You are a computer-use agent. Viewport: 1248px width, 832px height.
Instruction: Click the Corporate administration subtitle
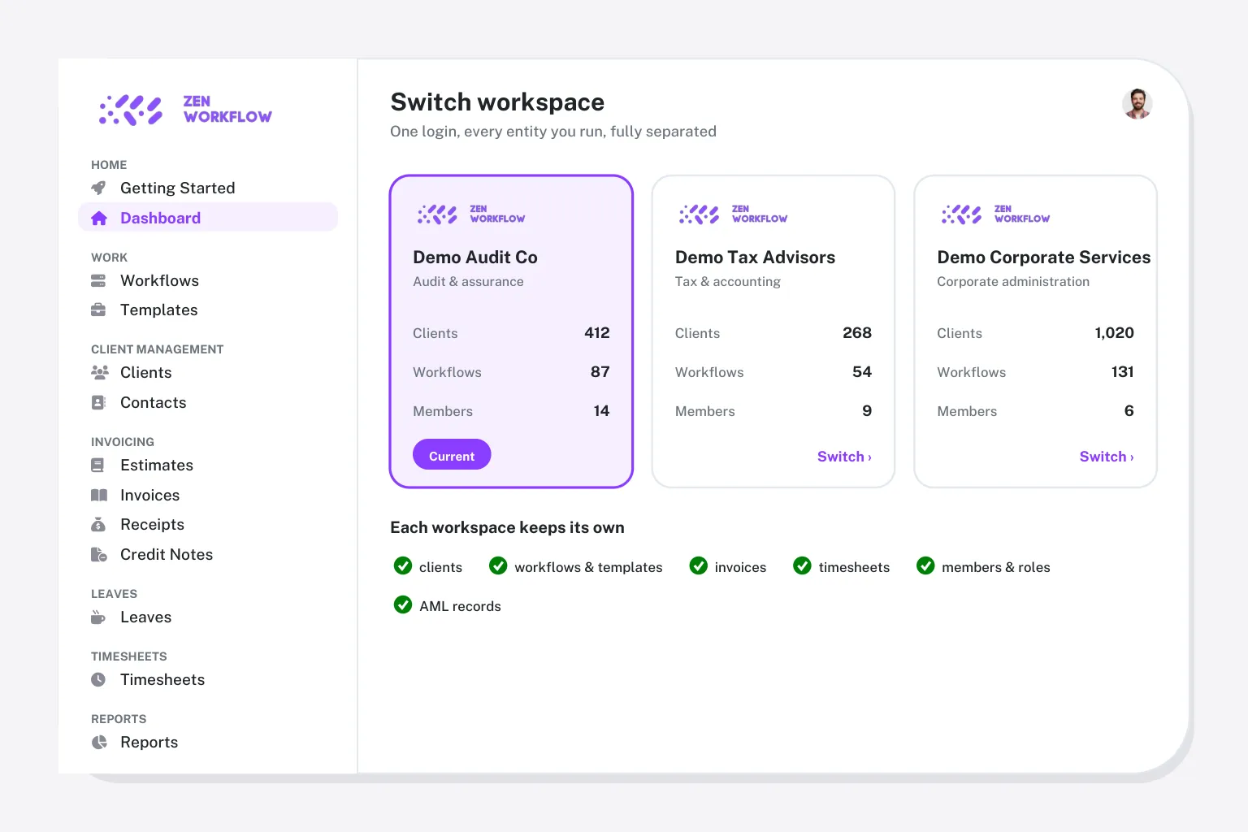coord(1013,282)
